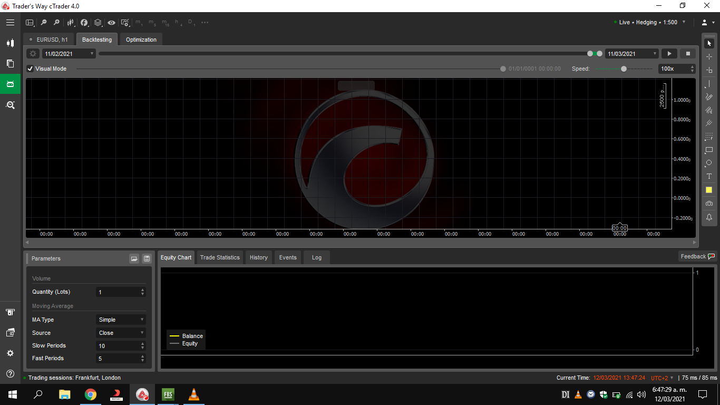This screenshot has height=405, width=720.
Task: Open the Trade section in left sidebar
Action: (x=10, y=43)
